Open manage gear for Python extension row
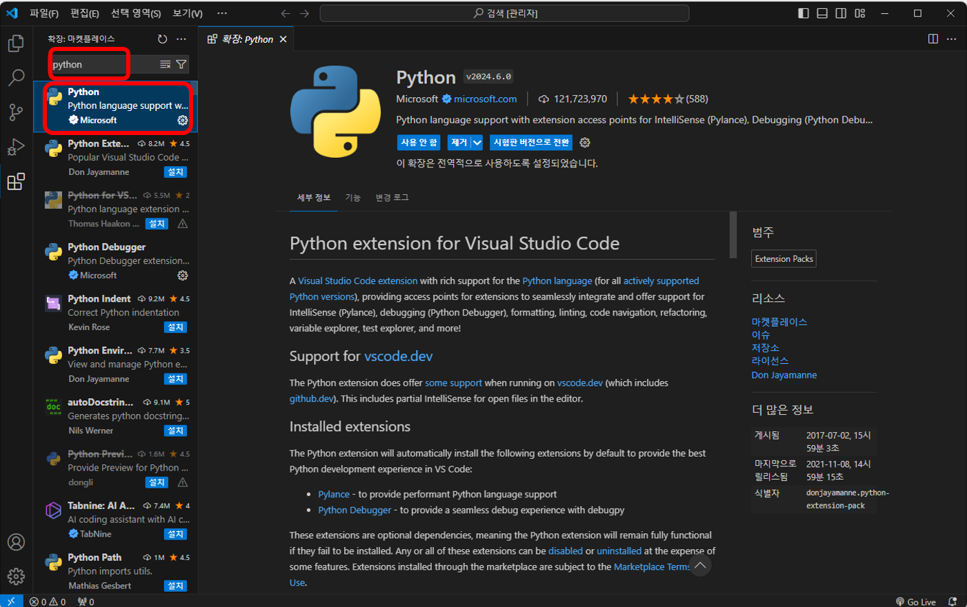This screenshot has width=967, height=607. (183, 120)
